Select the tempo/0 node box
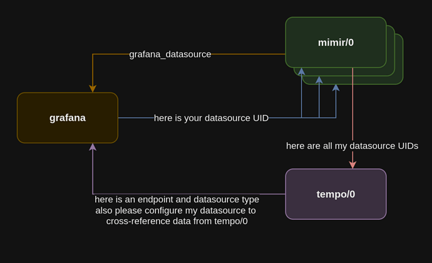Image resolution: width=432 pixels, height=263 pixels. (x=336, y=194)
